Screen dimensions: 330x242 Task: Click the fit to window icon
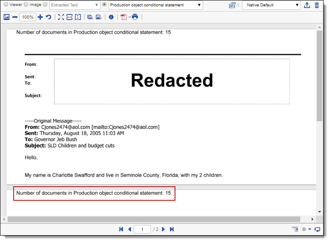pyautogui.click(x=61, y=17)
